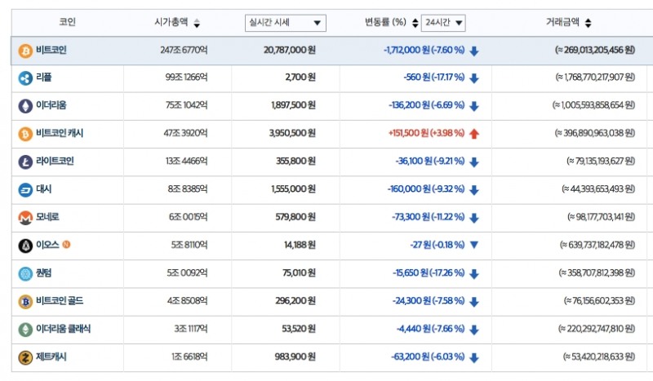The width and height of the screenshot is (653, 381).
Task: Click Zcash price 983,900 원
Action: 295,357
